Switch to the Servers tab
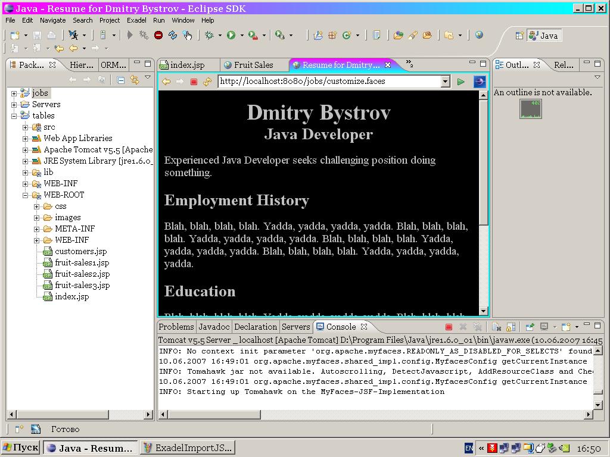Viewport: 610px width, 457px height. coord(295,327)
